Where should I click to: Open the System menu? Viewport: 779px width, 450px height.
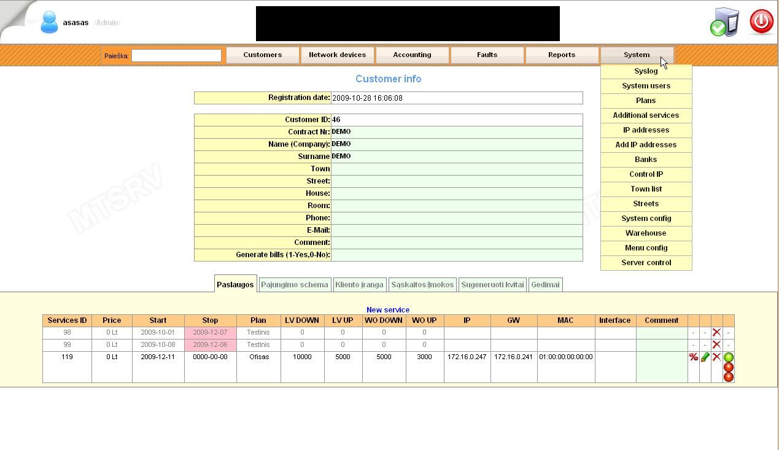click(636, 55)
